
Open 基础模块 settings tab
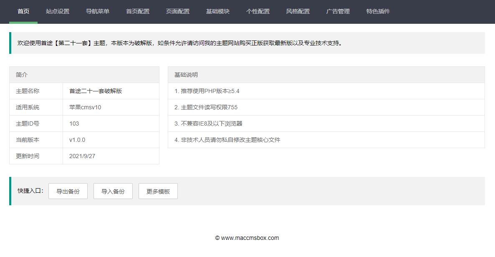click(x=218, y=12)
